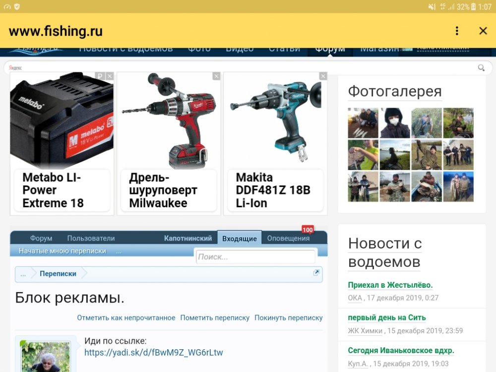Open news Приехал в Жестылёво
The image size is (496, 372).
pos(390,285)
